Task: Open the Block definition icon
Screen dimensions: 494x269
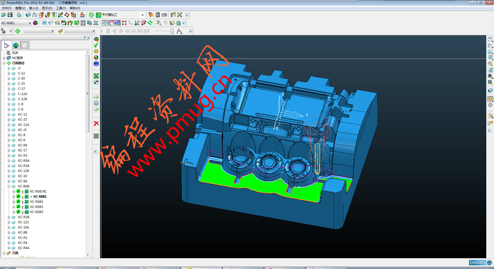Action: 28,15
